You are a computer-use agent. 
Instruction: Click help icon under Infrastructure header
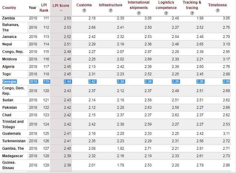[x=111, y=10]
